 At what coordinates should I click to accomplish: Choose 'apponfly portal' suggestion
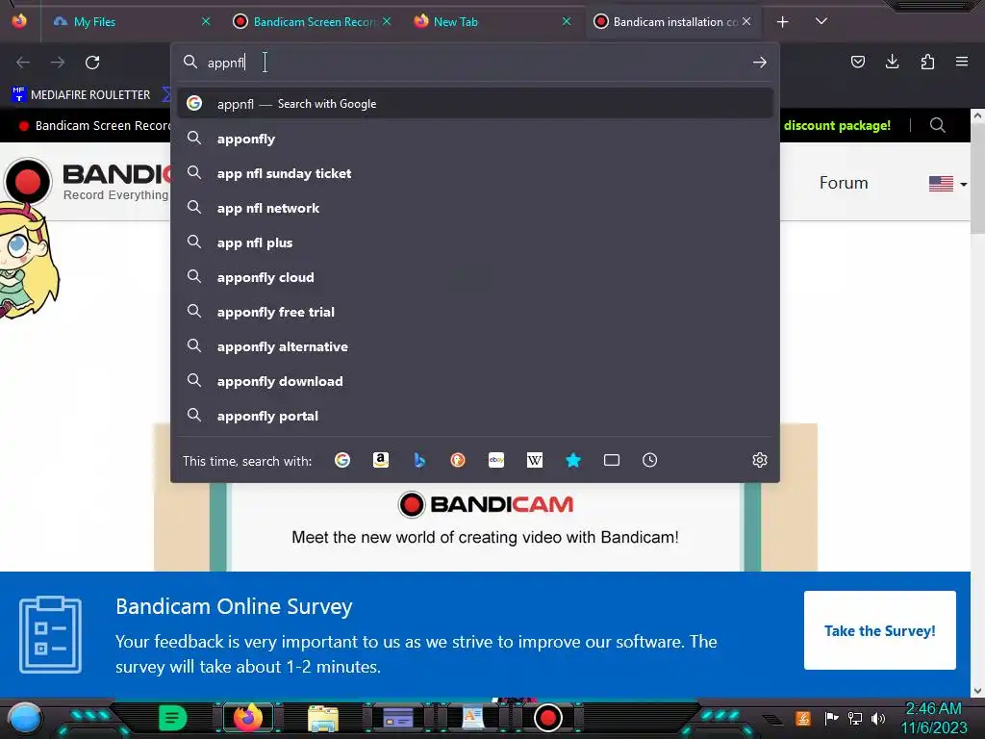pos(475,416)
